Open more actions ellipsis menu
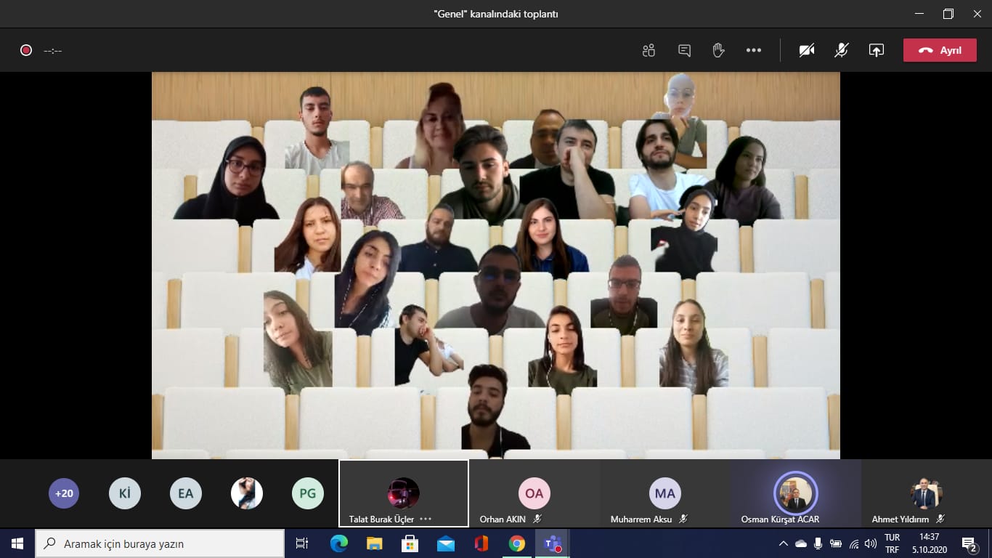The width and height of the screenshot is (992, 558). point(754,50)
